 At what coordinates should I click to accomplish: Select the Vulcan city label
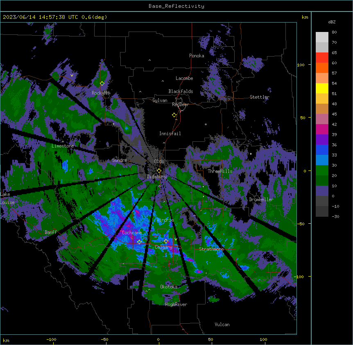[222, 325]
